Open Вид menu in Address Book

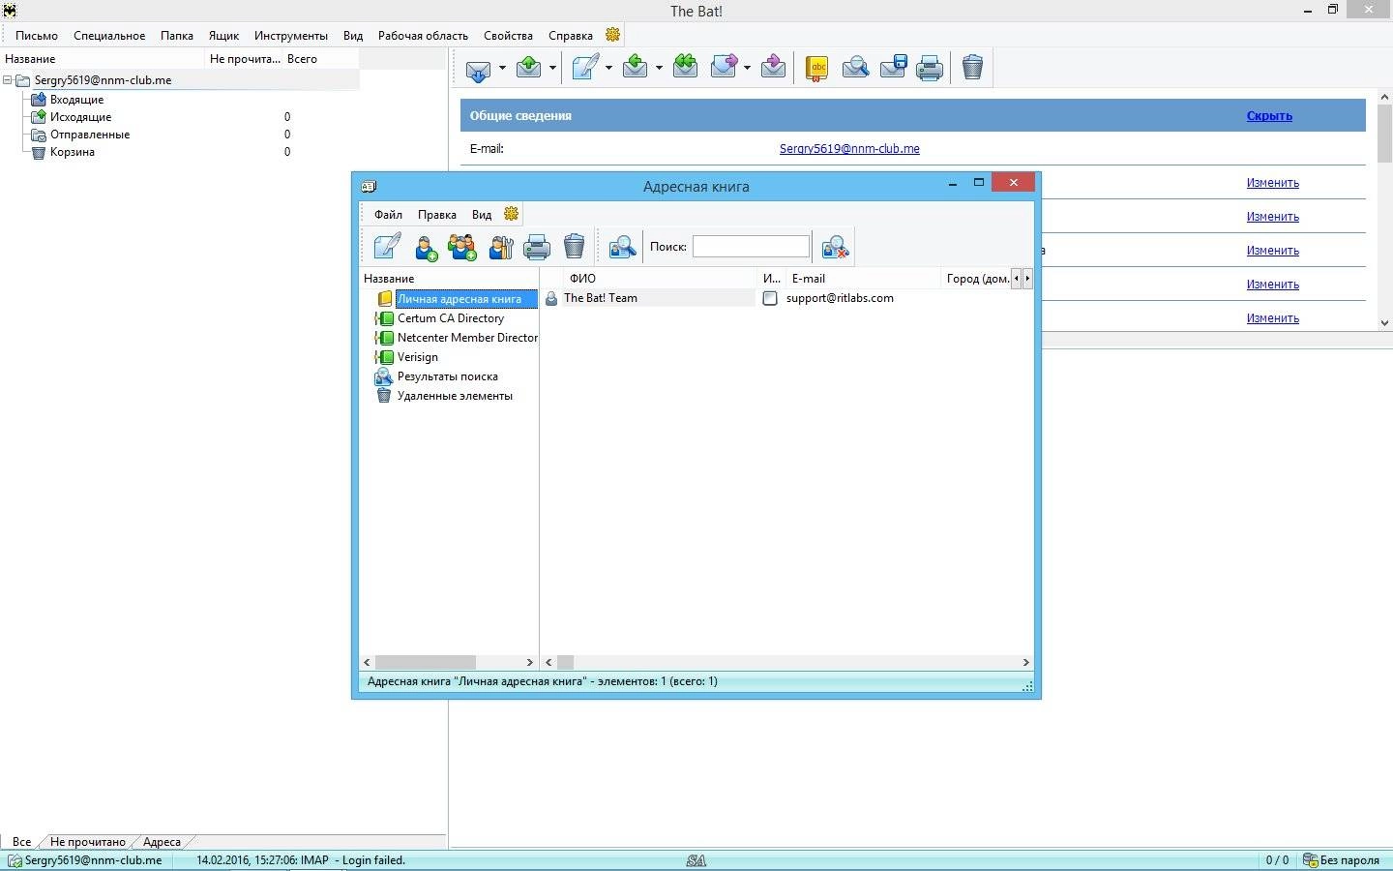[x=482, y=215]
